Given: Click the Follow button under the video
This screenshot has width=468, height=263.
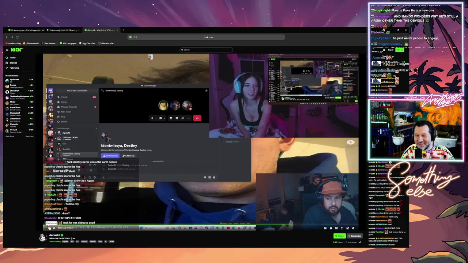Looking at the screenshot, I should (340, 236).
